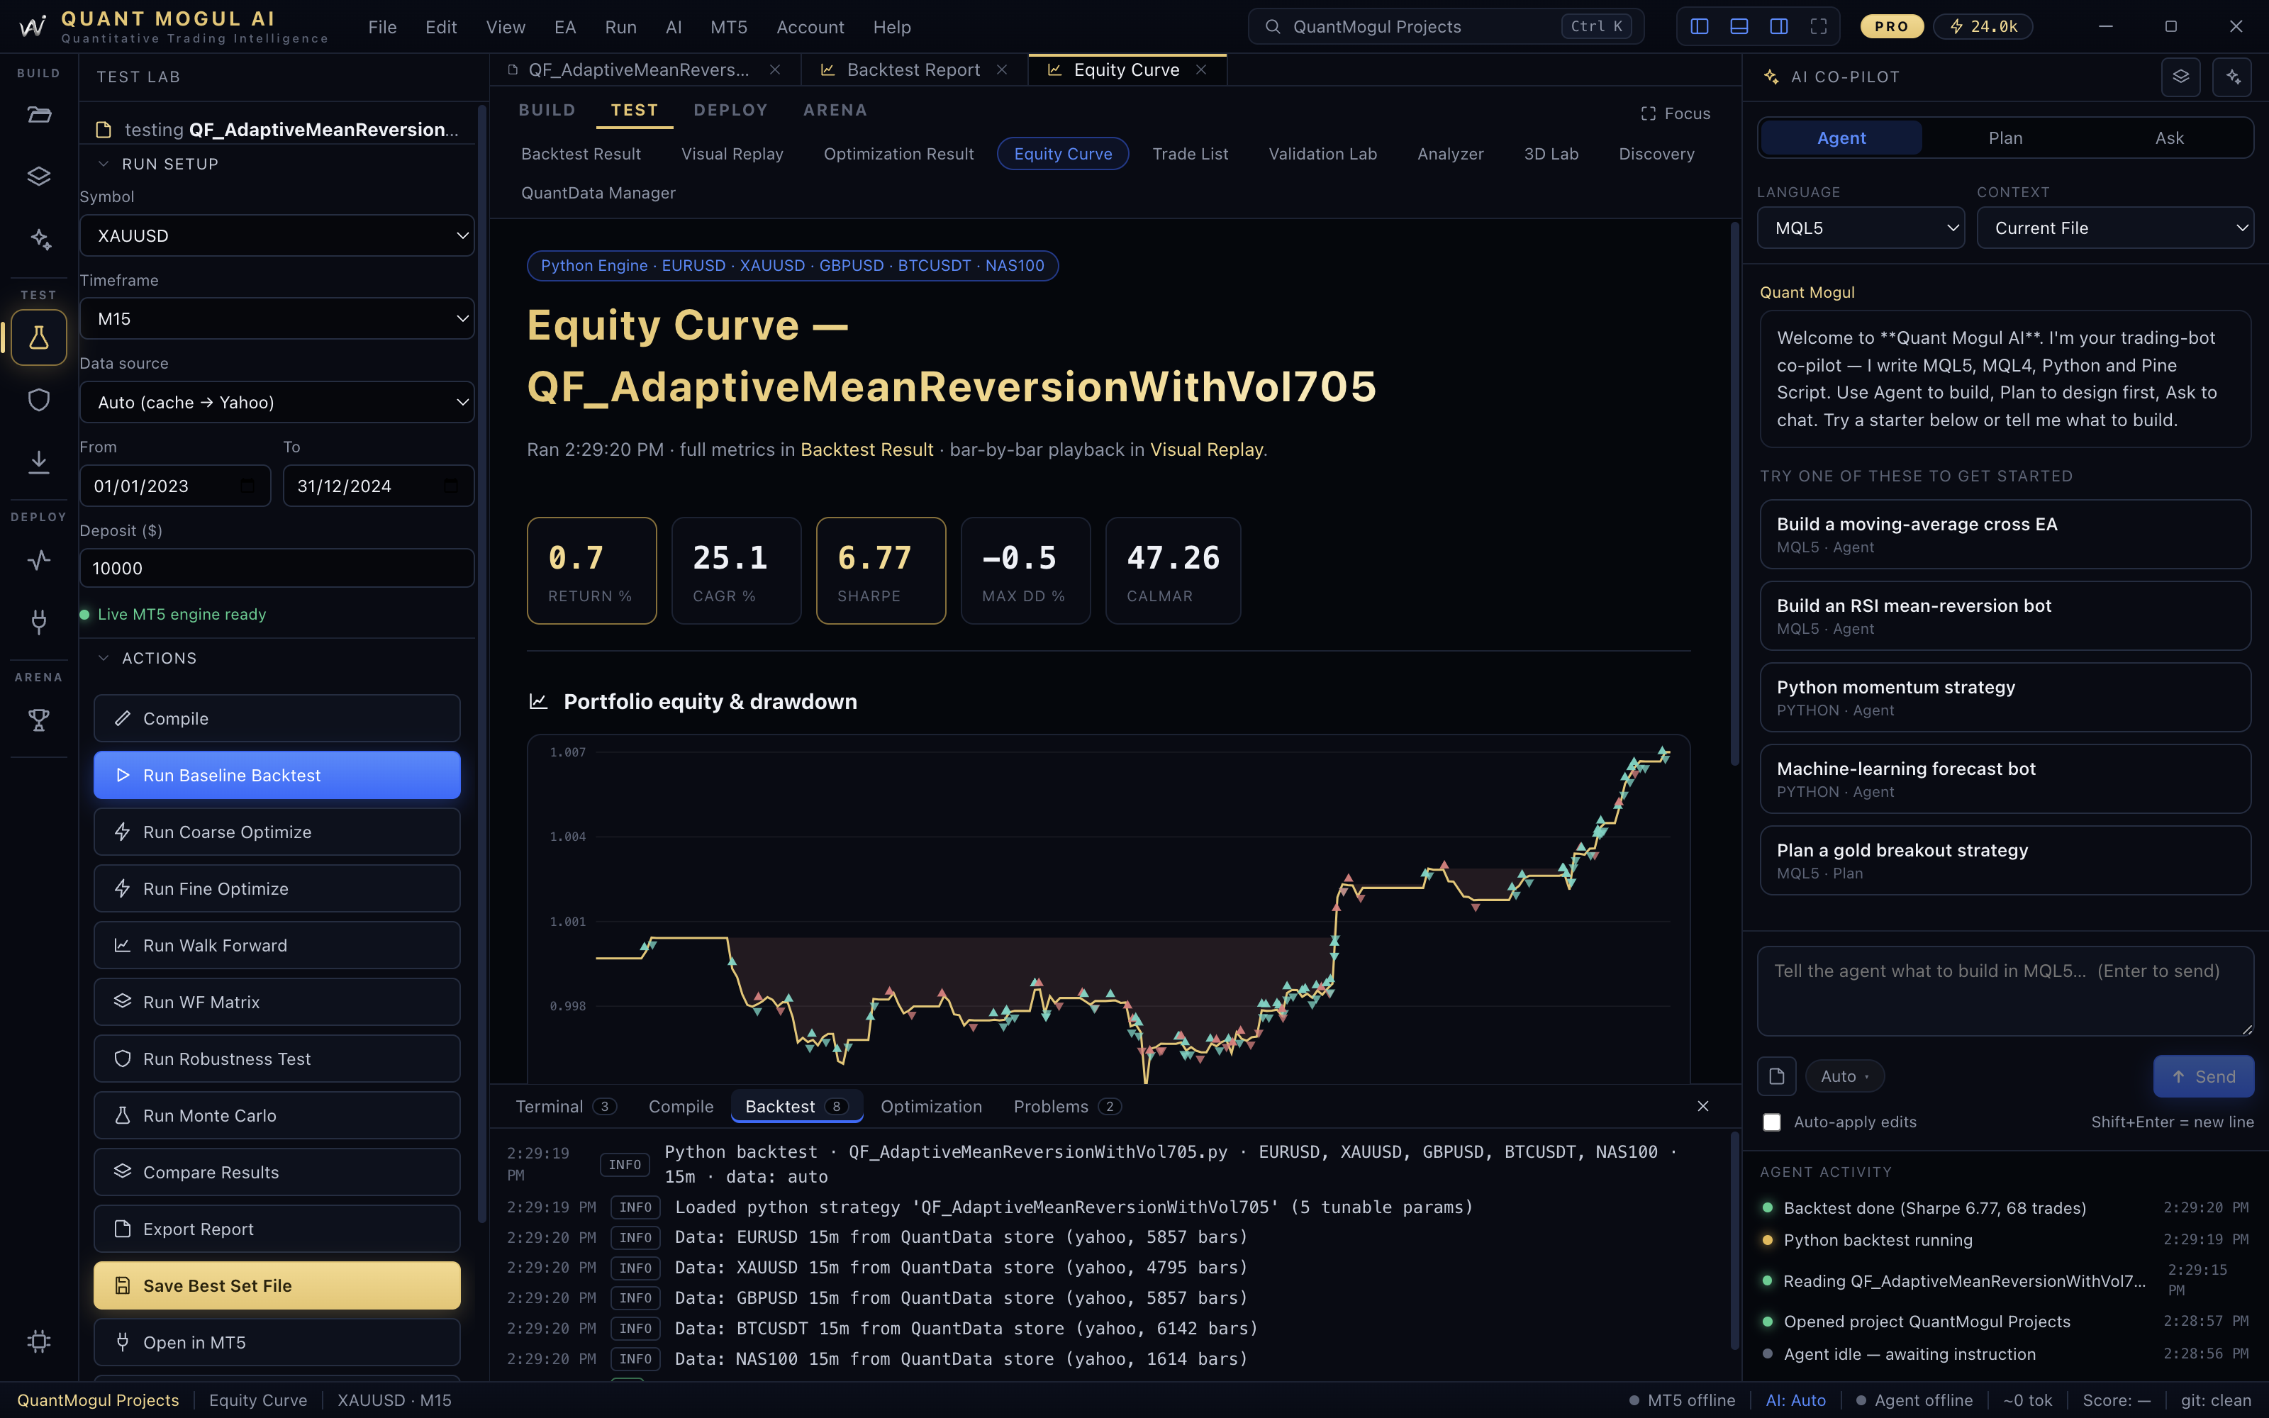
Task: Open the Data source dropdown
Action: point(277,402)
